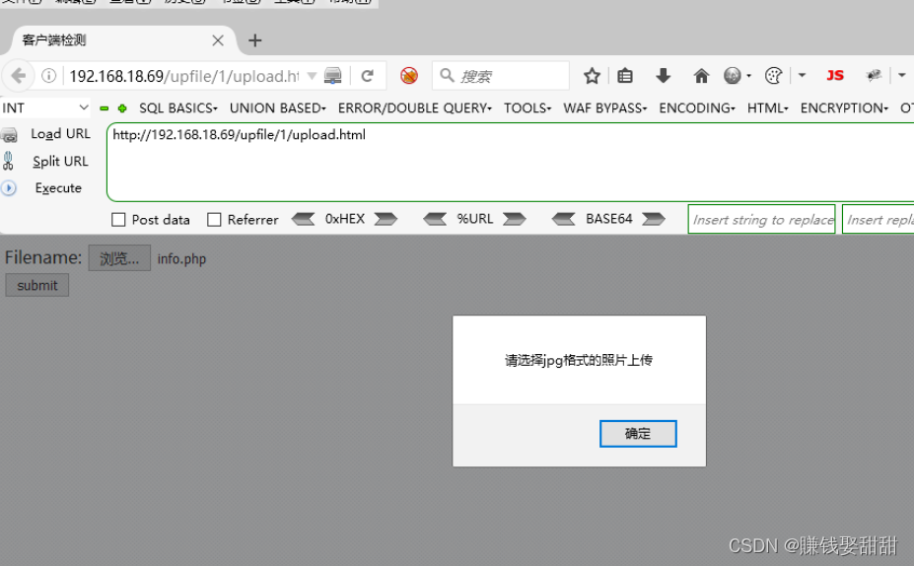
Task: Open the bookmarks list icon
Action: click(625, 76)
